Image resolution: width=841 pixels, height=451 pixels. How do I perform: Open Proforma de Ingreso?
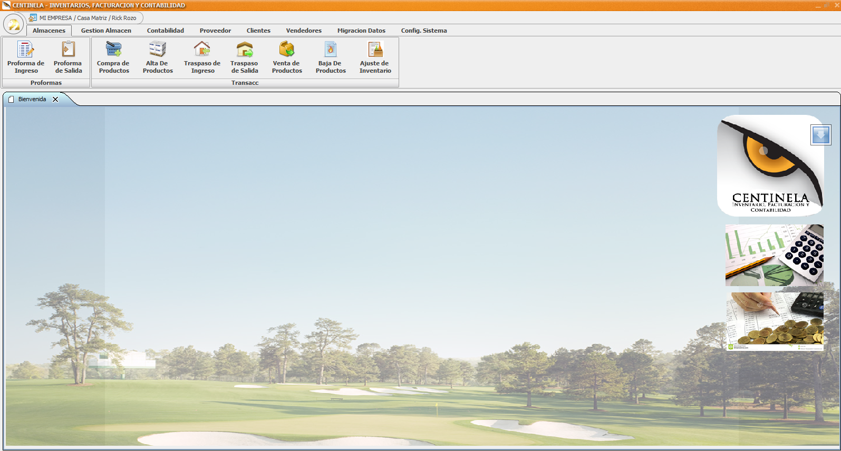[x=26, y=57]
